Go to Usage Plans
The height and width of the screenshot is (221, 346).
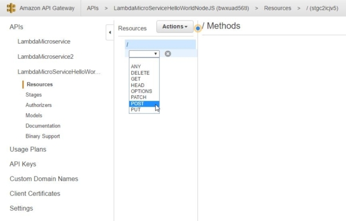coord(28,149)
